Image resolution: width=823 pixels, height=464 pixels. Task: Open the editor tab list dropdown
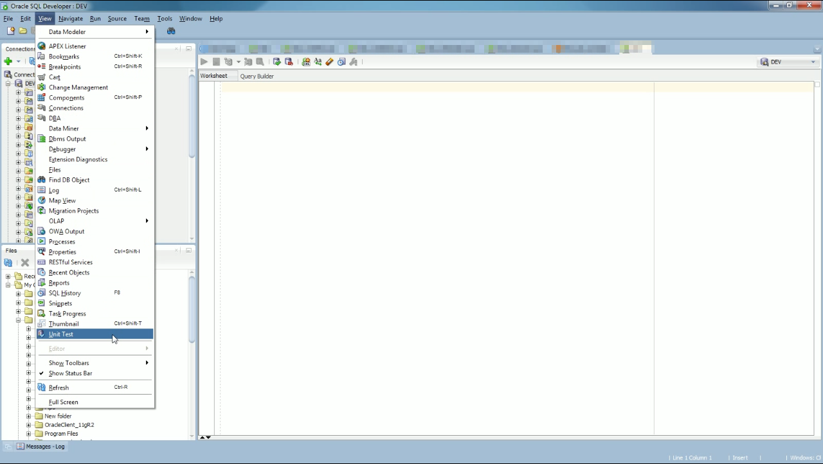(818, 49)
